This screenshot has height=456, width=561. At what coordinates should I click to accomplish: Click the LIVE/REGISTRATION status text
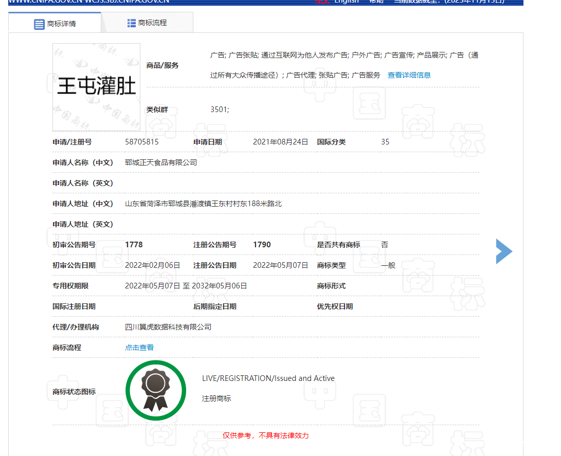[x=268, y=378]
